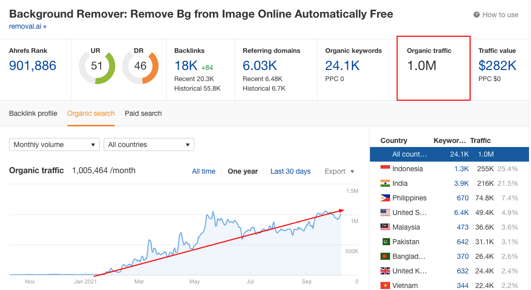Open the All countries dropdown
The width and height of the screenshot is (531, 290).
point(148,144)
